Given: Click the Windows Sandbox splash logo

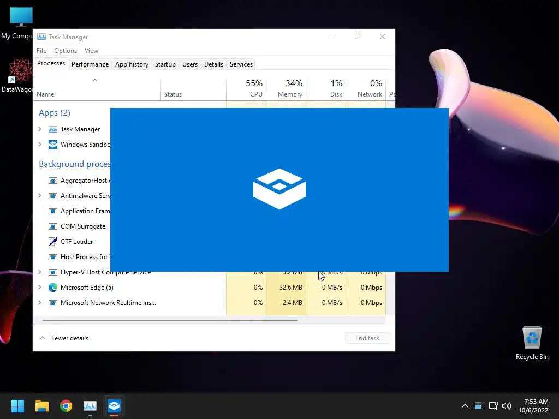Looking at the screenshot, I should pyautogui.click(x=279, y=189).
